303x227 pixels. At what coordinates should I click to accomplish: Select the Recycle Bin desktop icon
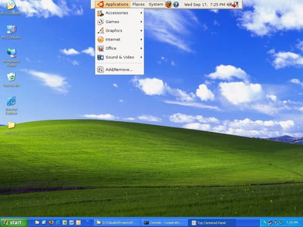(12, 80)
